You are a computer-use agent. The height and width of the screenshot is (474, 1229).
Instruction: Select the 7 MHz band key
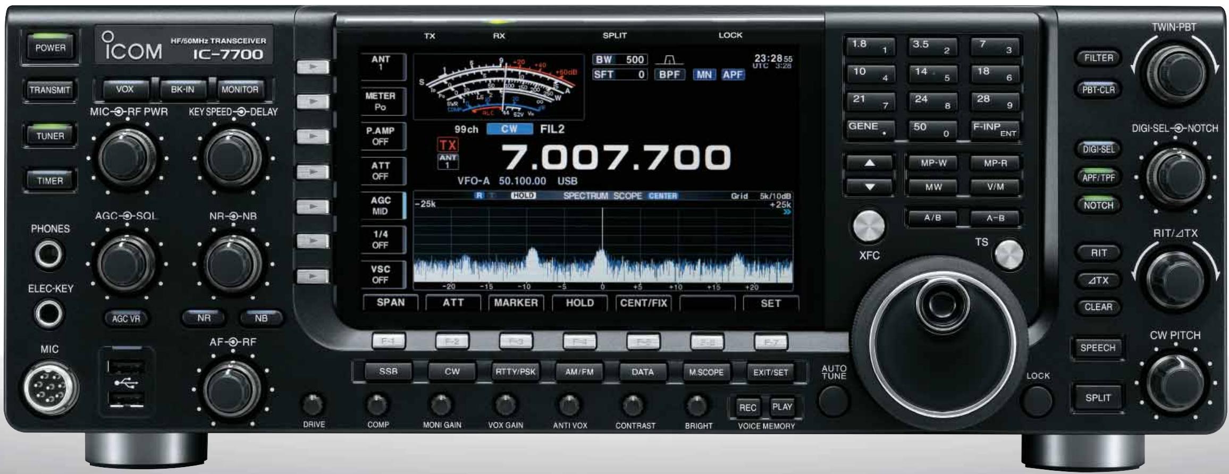click(x=995, y=47)
